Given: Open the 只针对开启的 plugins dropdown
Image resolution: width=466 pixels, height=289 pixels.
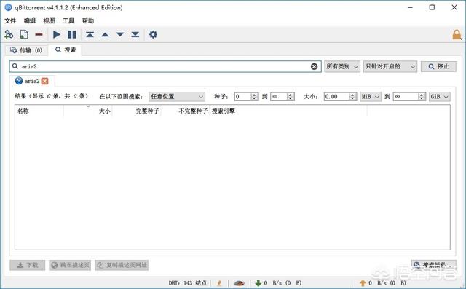Looking at the screenshot, I should pos(390,66).
